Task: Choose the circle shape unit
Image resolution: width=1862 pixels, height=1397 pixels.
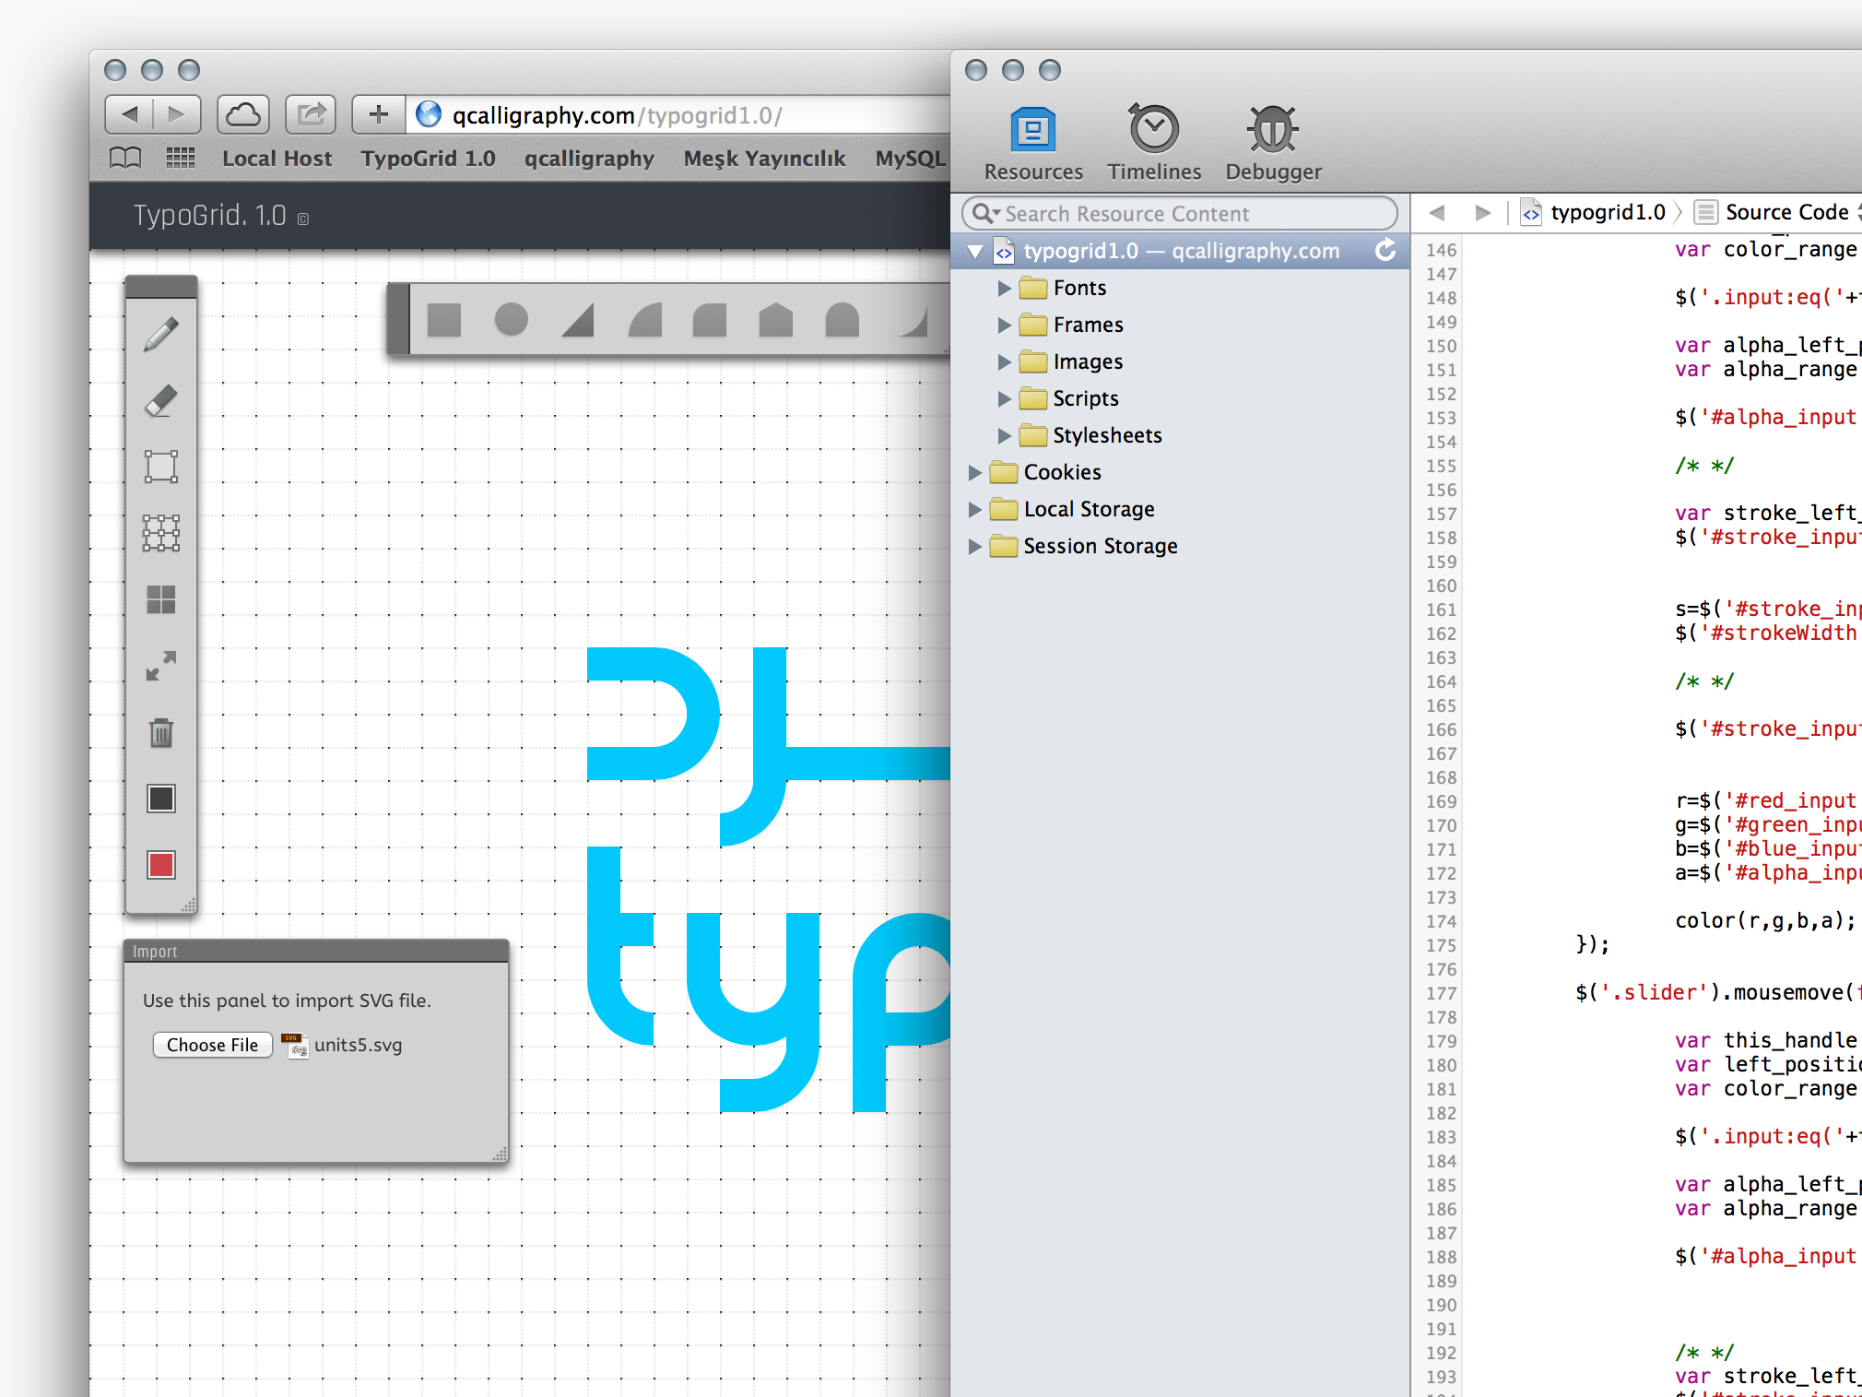Action: [x=511, y=320]
